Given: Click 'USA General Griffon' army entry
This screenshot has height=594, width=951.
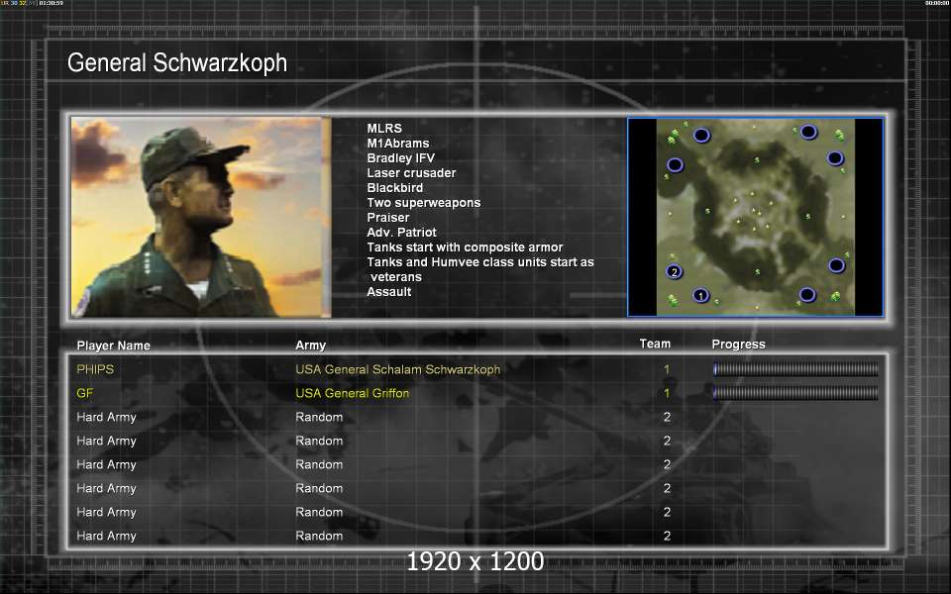Looking at the screenshot, I should [353, 393].
